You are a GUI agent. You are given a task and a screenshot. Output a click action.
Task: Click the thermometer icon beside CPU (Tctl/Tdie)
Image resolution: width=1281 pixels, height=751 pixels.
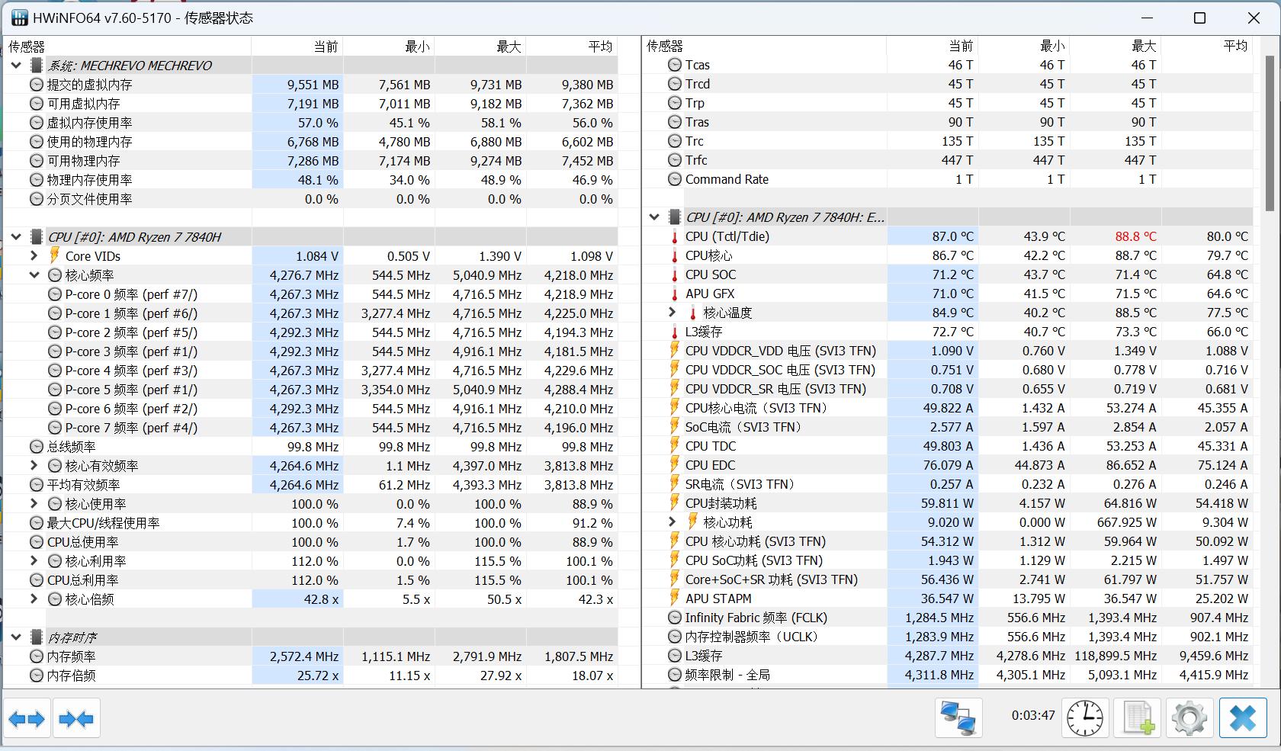(x=674, y=236)
